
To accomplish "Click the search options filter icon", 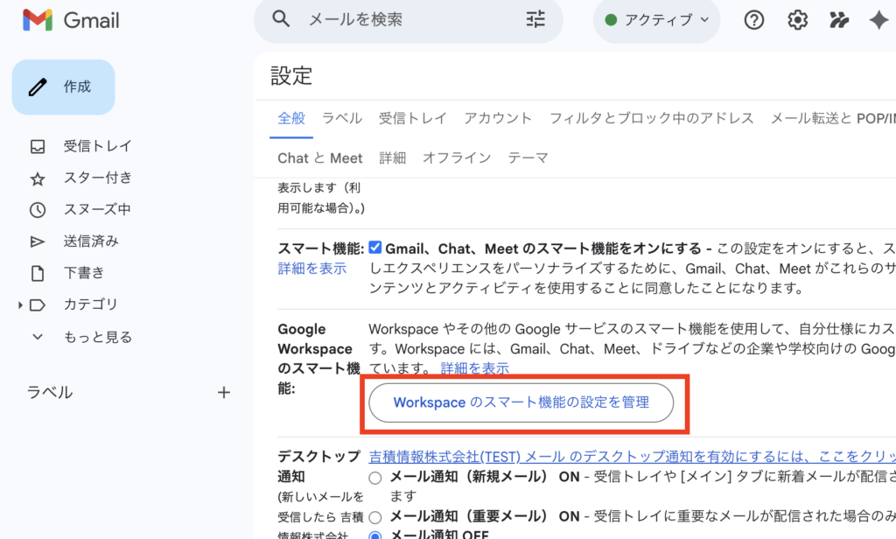I will tap(535, 19).
